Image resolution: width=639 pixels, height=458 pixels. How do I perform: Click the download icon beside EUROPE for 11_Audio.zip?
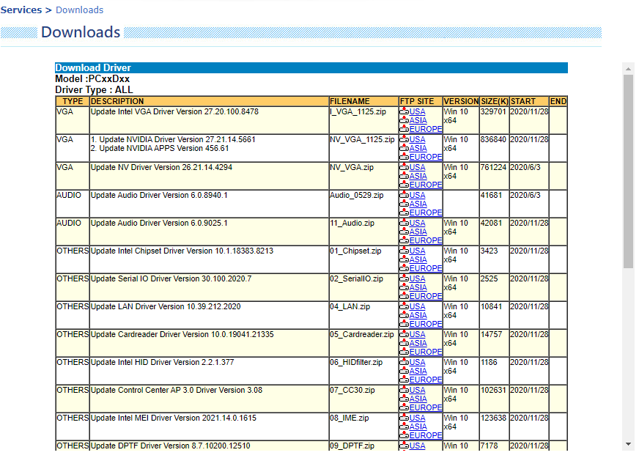pos(404,240)
